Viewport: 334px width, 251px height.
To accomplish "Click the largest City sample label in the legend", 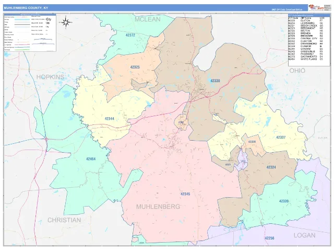I will (49, 19).
